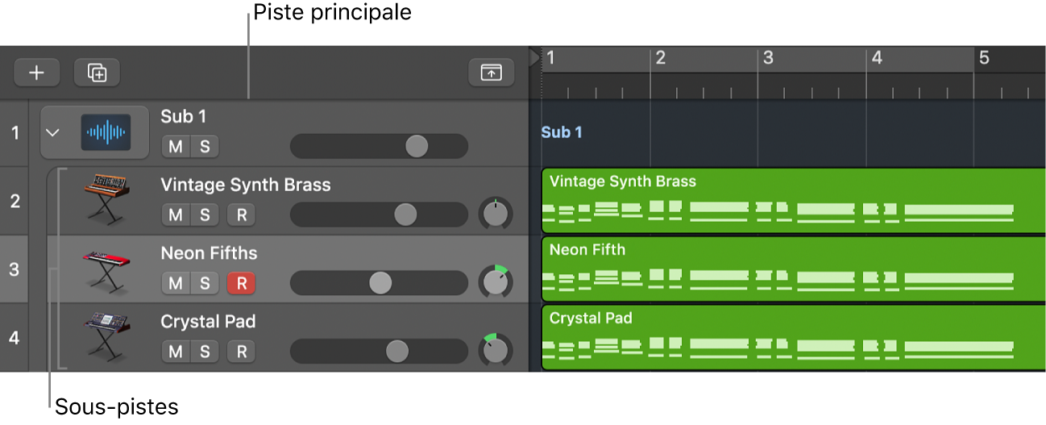Select the Vintage Synth Brass instrument icon
Image resolution: width=1046 pixels, height=425 pixels.
coord(106,198)
